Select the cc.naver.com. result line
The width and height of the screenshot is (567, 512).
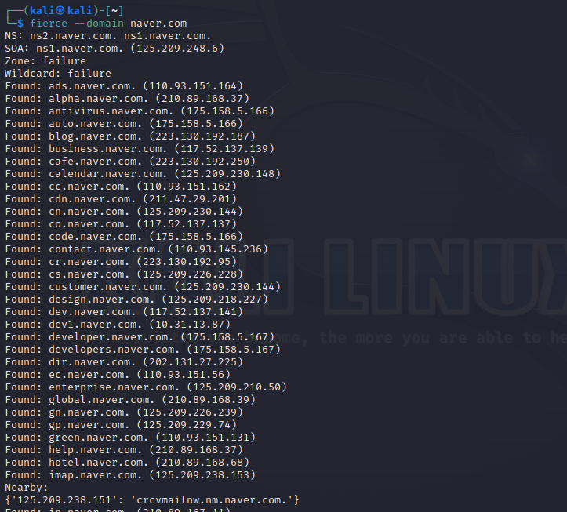[121, 186]
